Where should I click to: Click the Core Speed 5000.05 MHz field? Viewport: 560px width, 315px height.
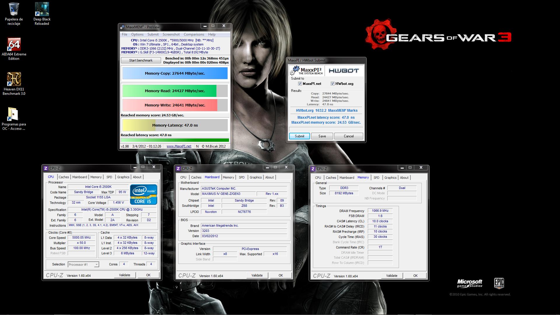pos(82,238)
